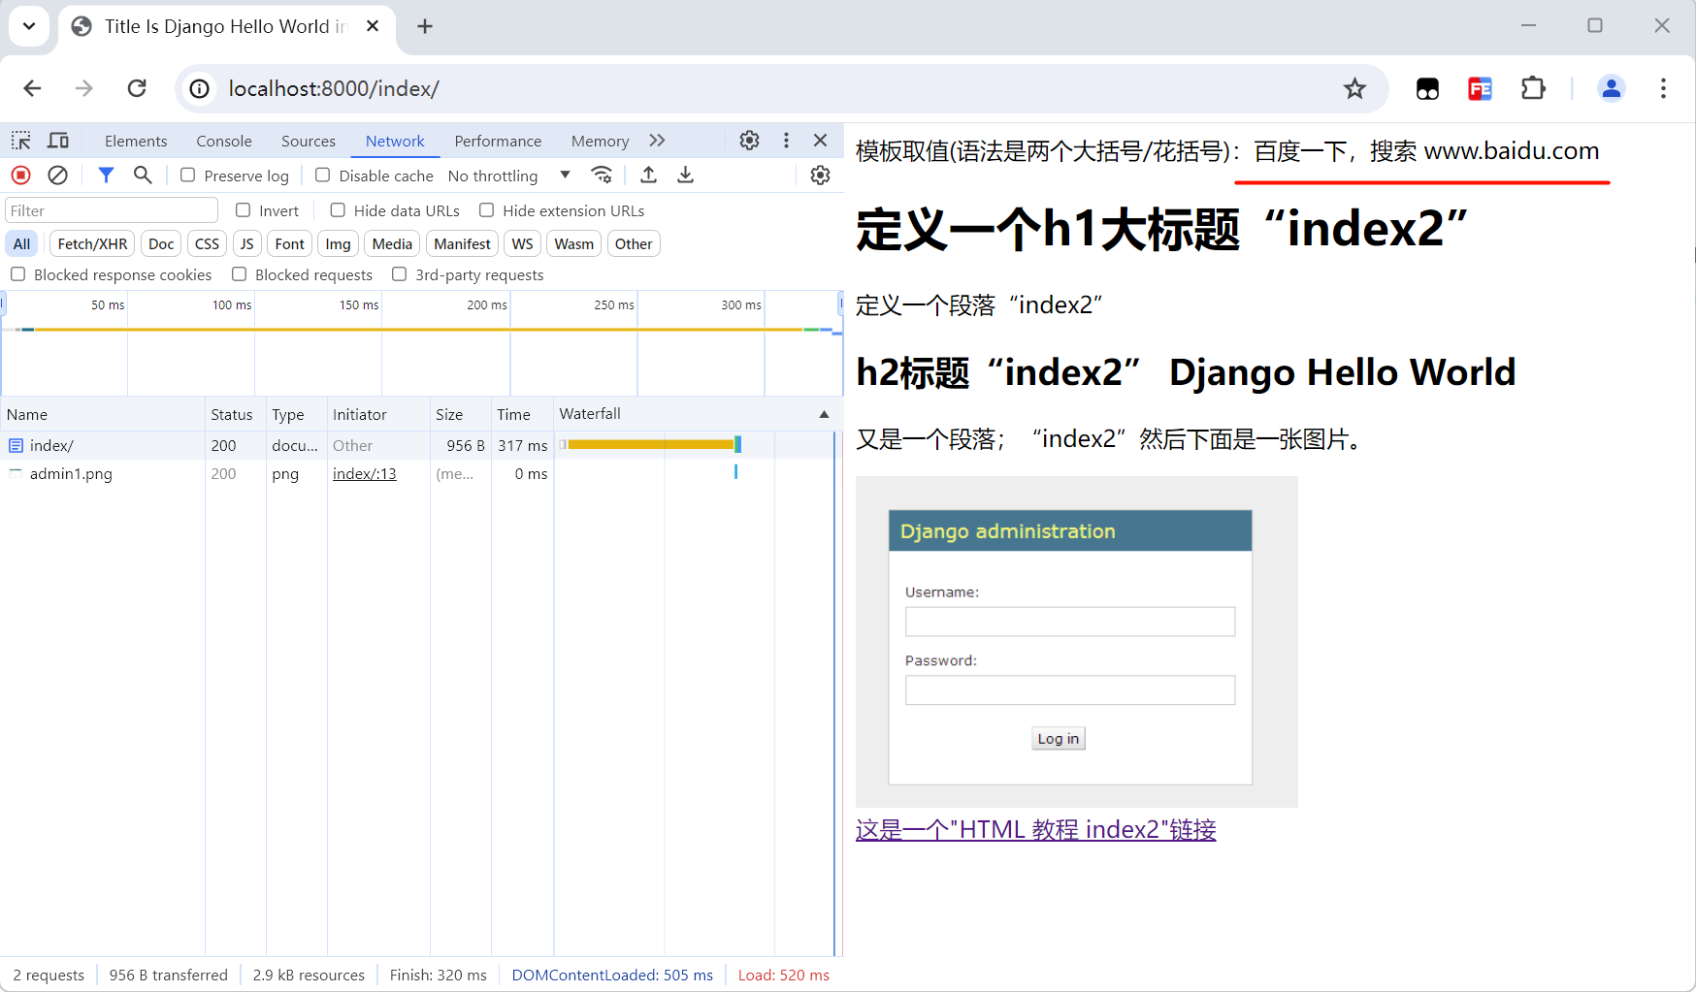Click the Filter text input
1696x992 pixels.
coord(112,210)
